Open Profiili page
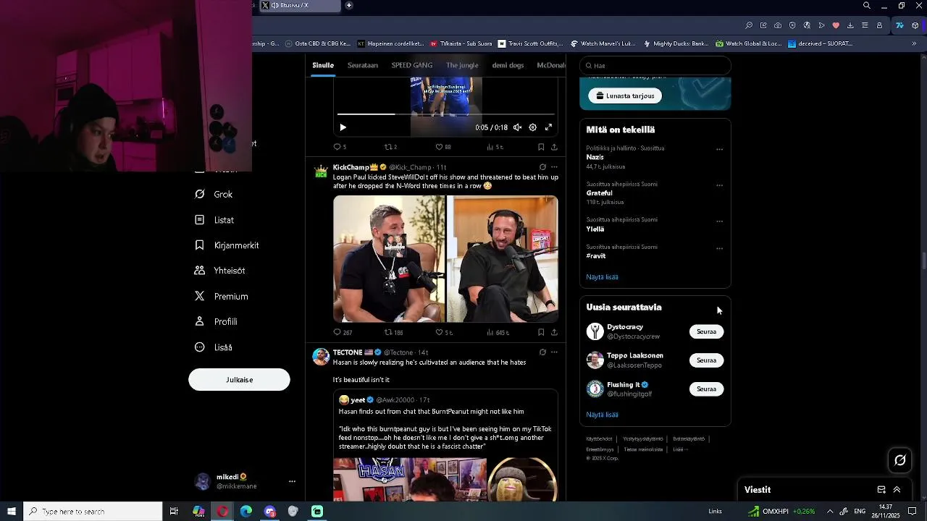927x521 pixels. tap(216, 322)
